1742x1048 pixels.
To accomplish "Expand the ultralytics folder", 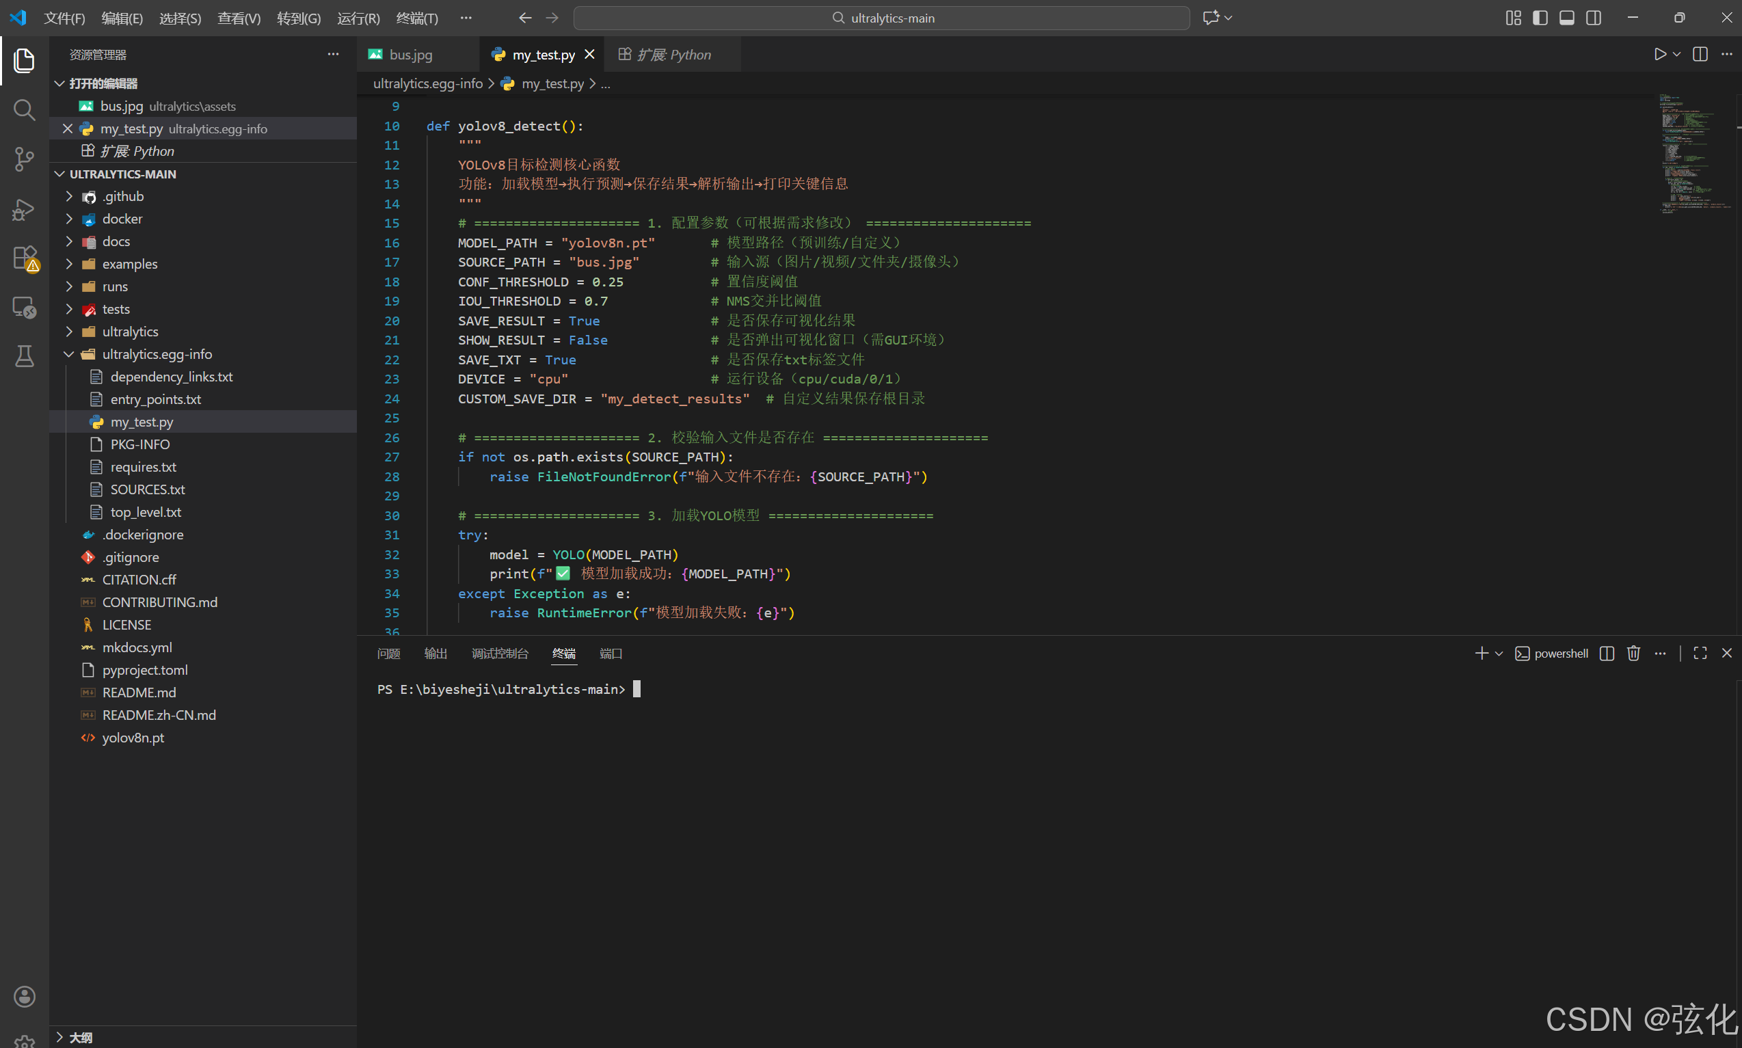I will click(130, 331).
